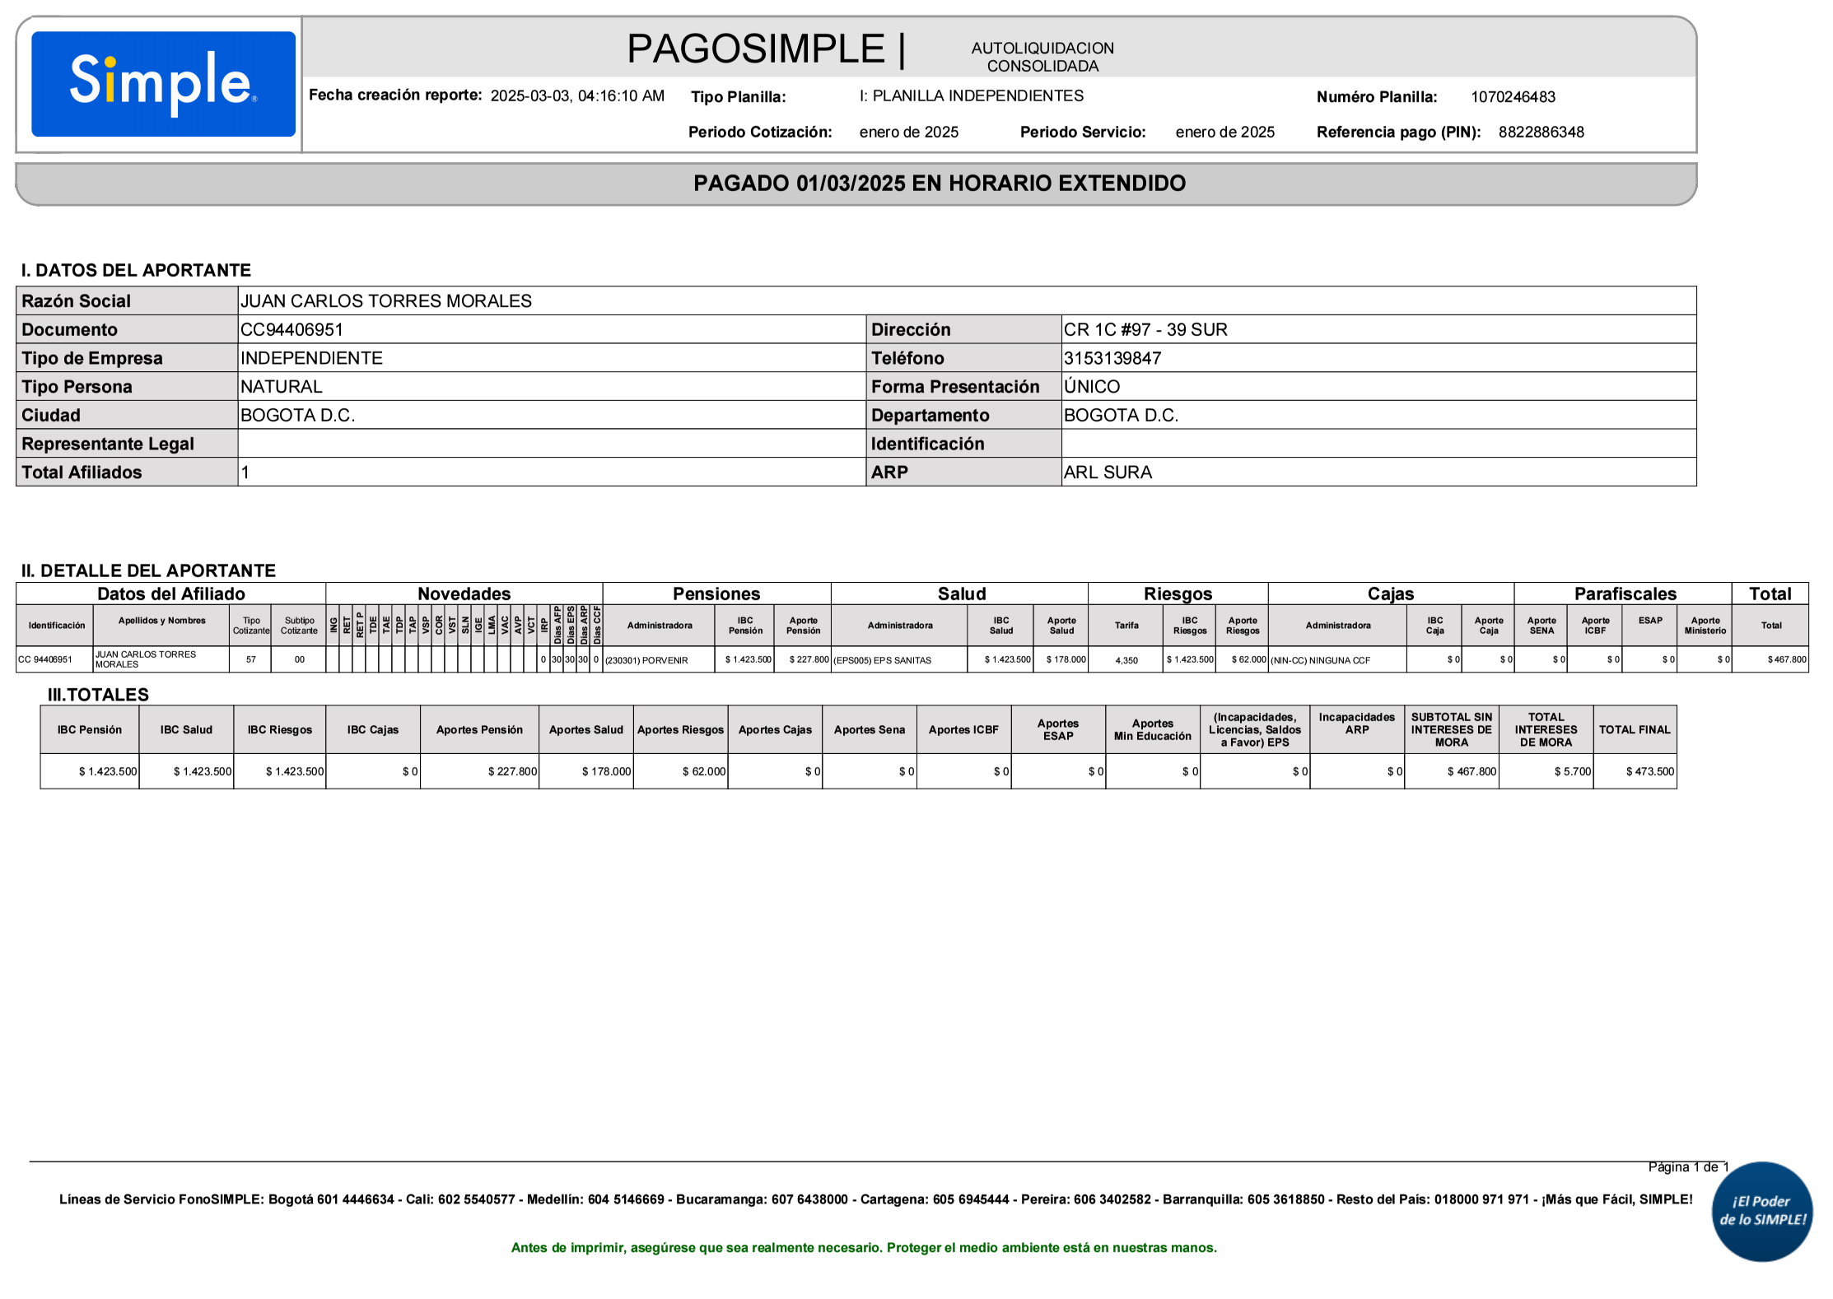The height and width of the screenshot is (1299, 1833).
Task: Click the EPS SANITAS administradora cell
Action: [883, 660]
